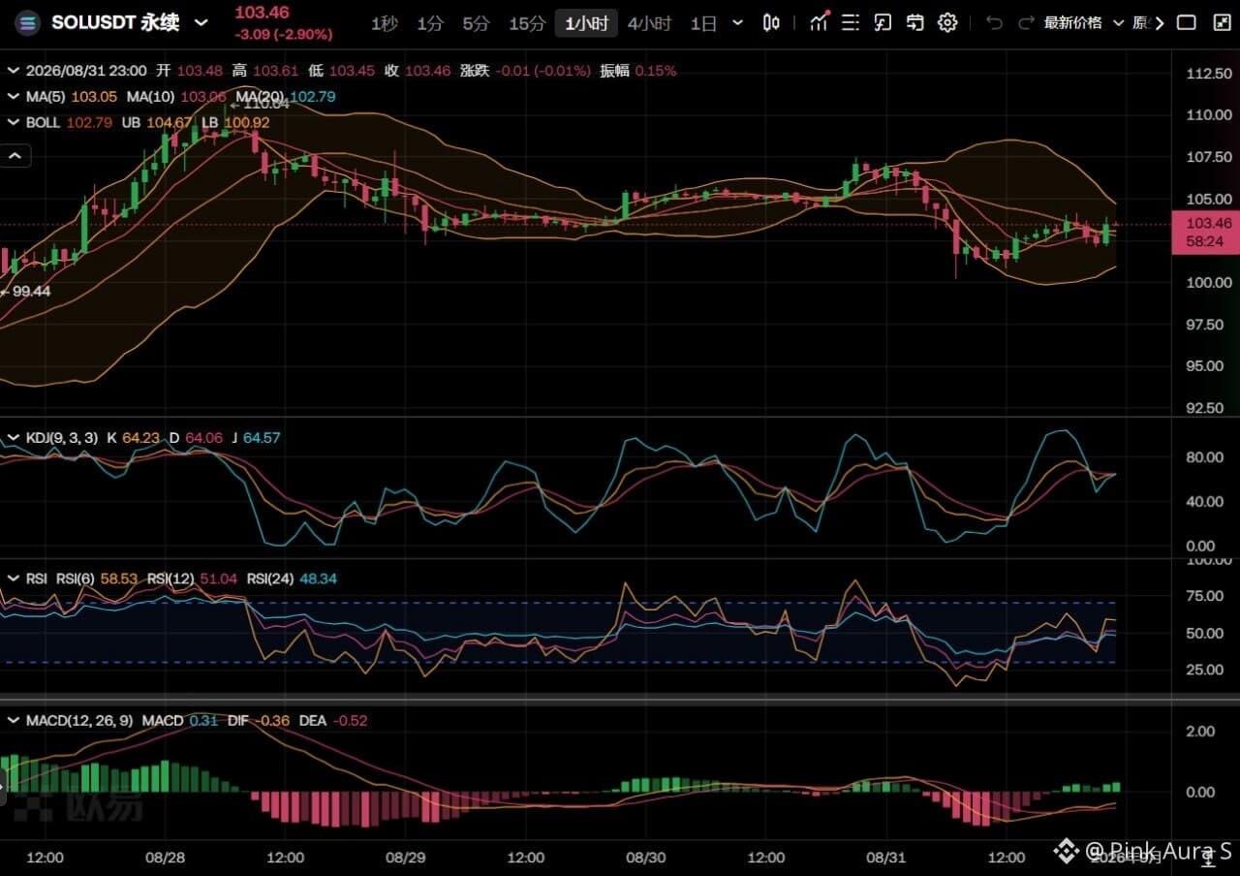Open the indicators icon with red dot
Viewport: 1240px width, 876px height.
tap(820, 22)
